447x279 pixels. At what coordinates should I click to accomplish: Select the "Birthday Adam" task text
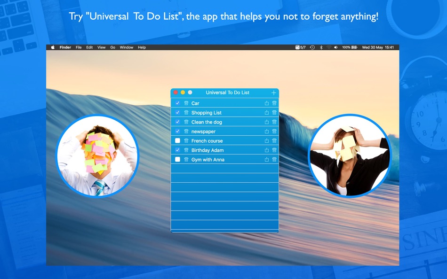pos(208,150)
